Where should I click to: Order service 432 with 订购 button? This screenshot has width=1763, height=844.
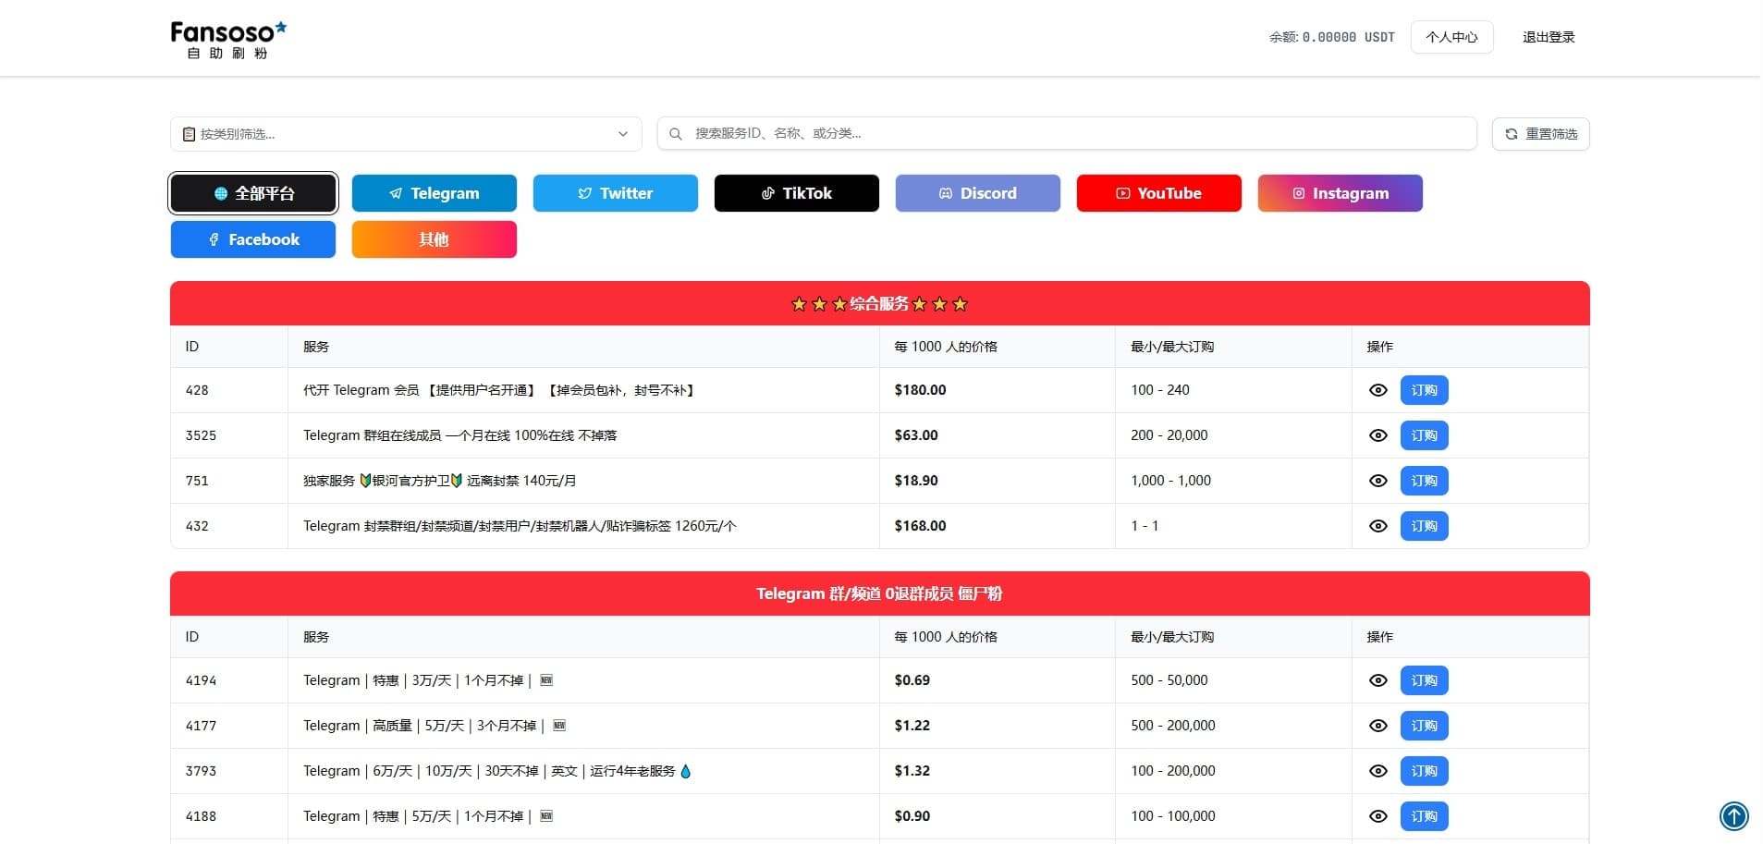[x=1424, y=526]
